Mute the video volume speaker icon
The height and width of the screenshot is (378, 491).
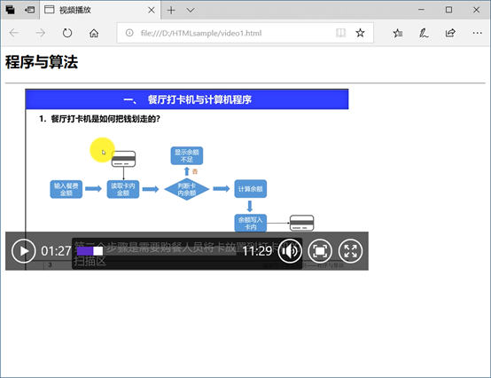[x=290, y=251]
